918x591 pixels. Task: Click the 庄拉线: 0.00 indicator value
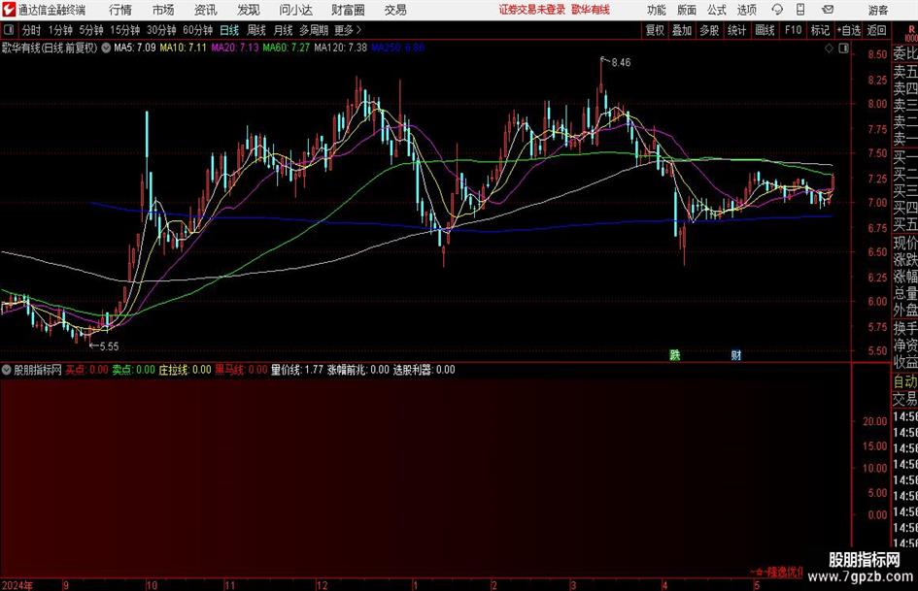185,370
